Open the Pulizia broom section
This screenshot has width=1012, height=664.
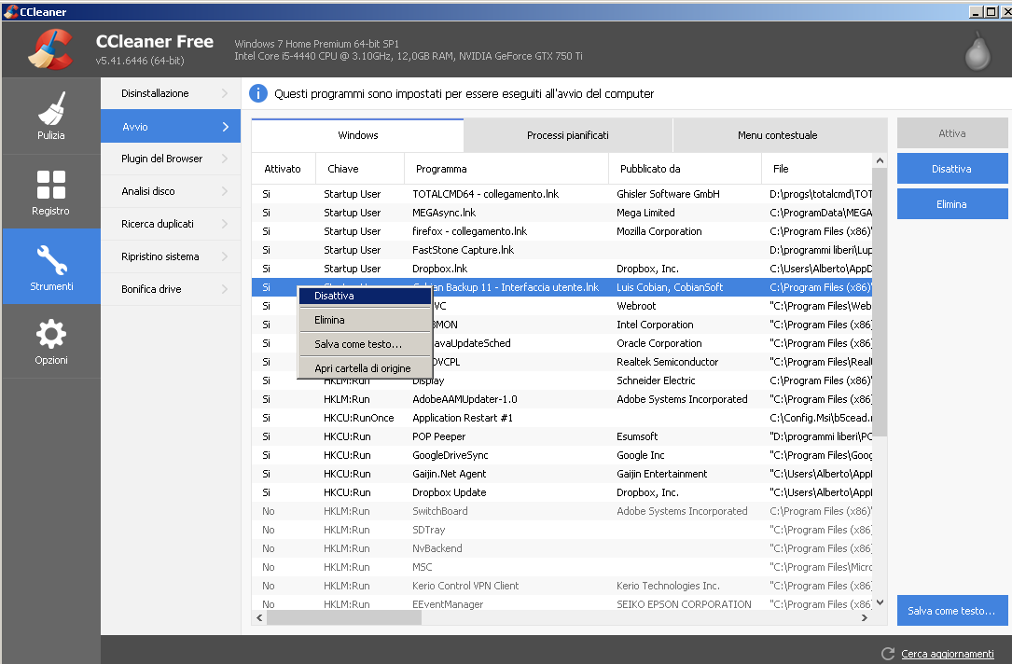pos(51,117)
